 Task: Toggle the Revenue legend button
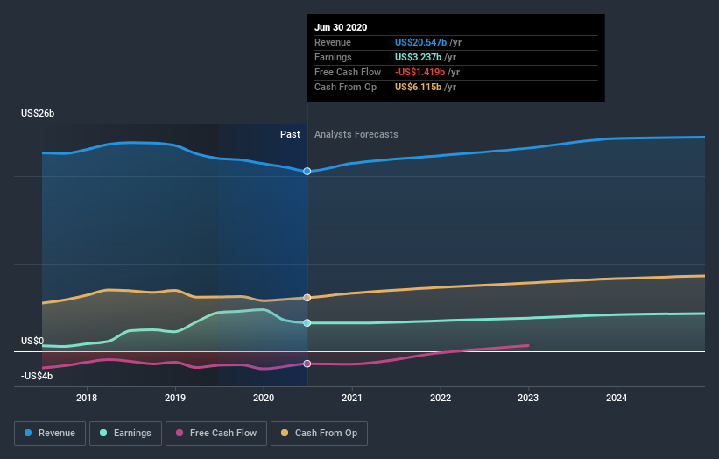(50, 434)
